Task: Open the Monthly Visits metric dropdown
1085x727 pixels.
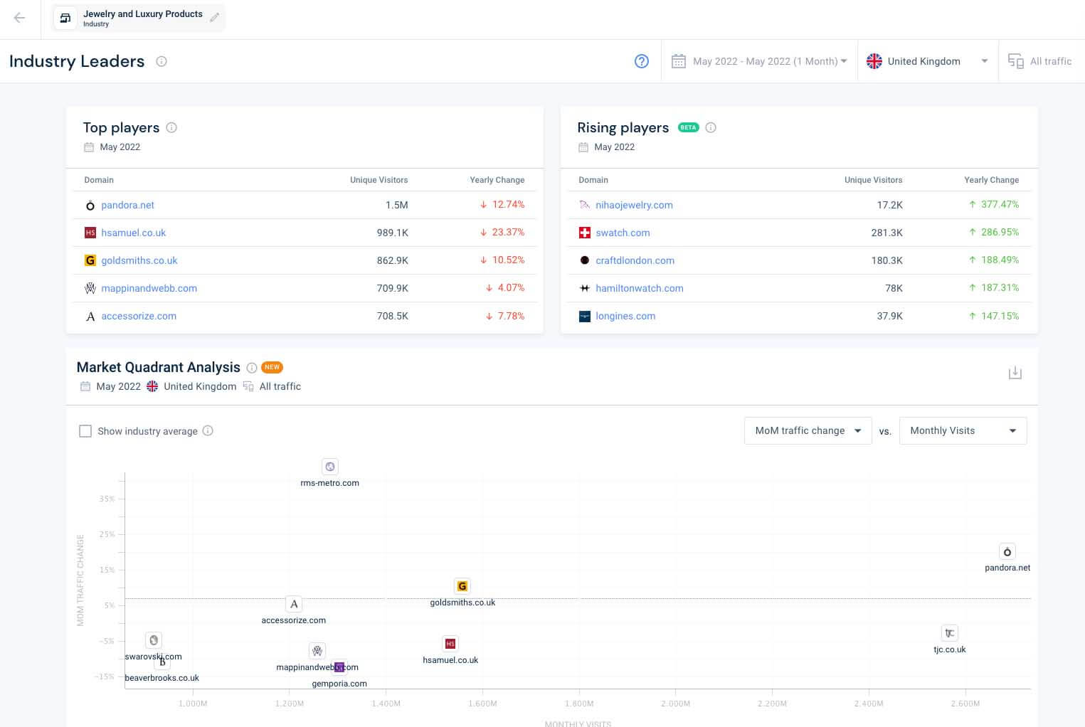Action: 963,430
